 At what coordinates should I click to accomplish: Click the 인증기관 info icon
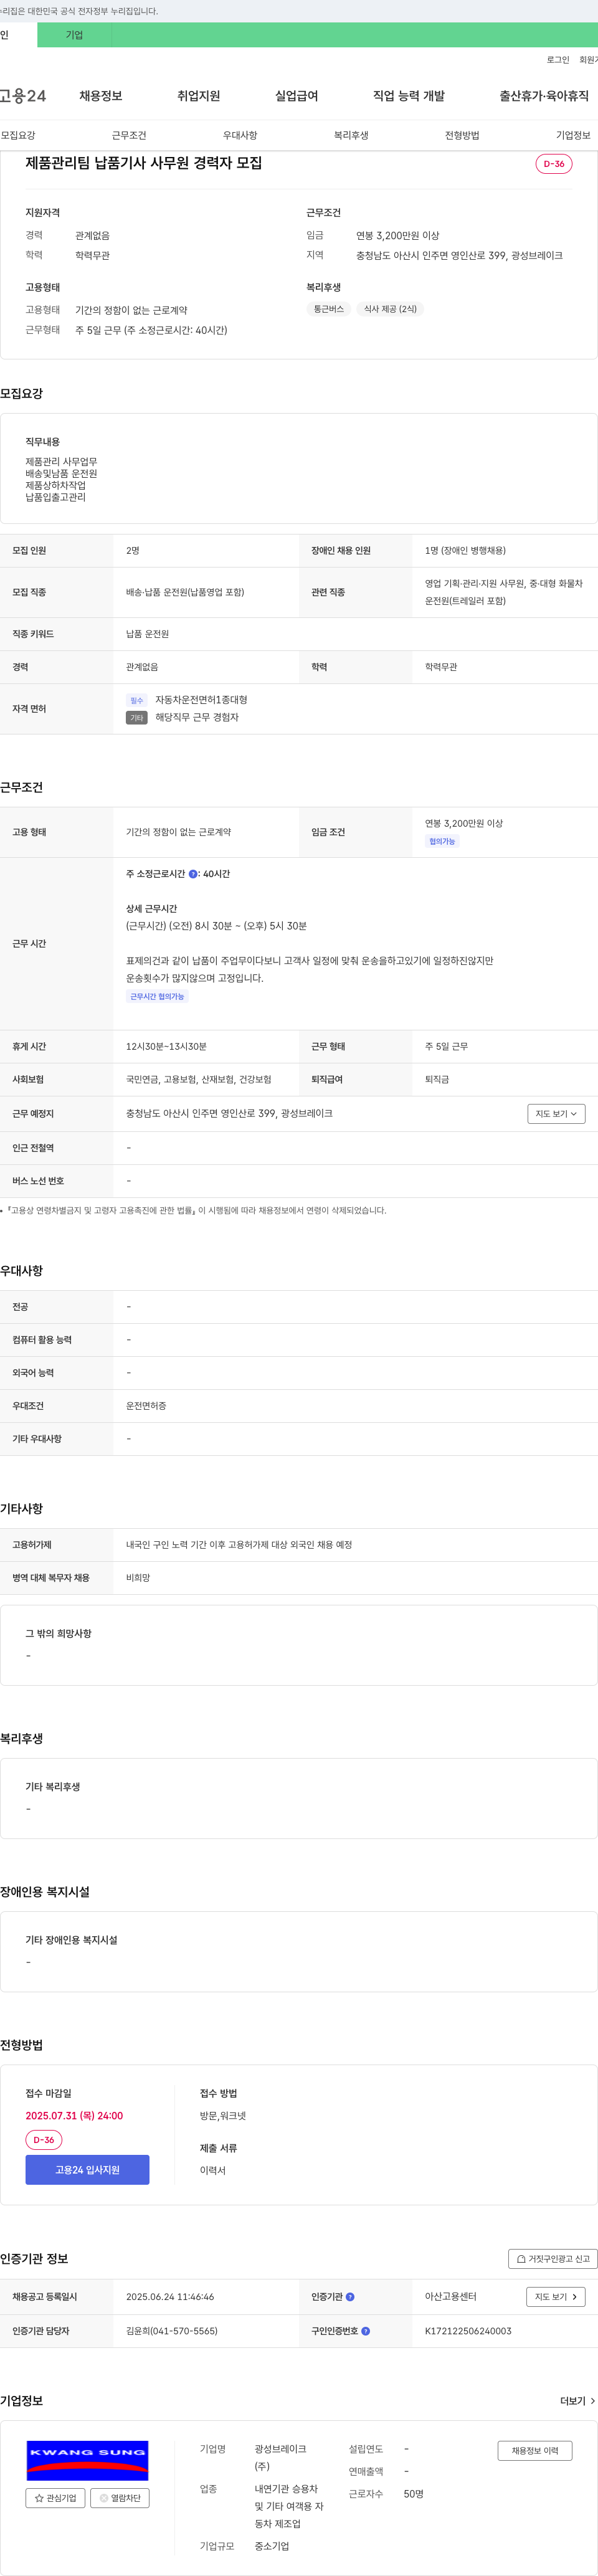[x=350, y=2297]
